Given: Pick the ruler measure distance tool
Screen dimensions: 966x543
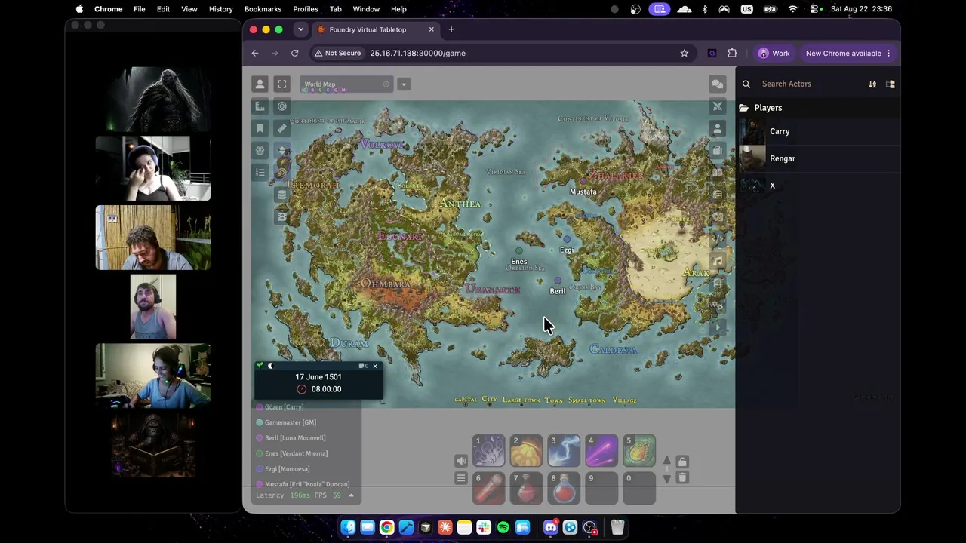Looking at the screenshot, I should [x=282, y=128].
